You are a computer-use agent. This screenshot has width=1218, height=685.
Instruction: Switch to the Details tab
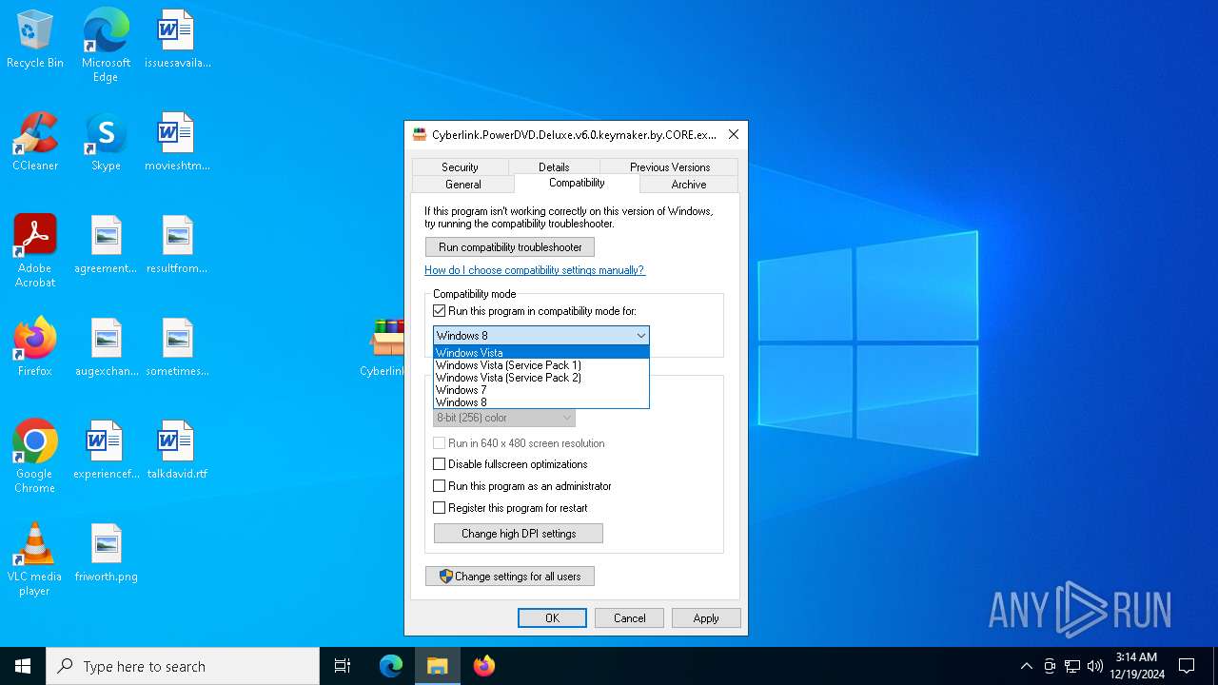point(554,167)
